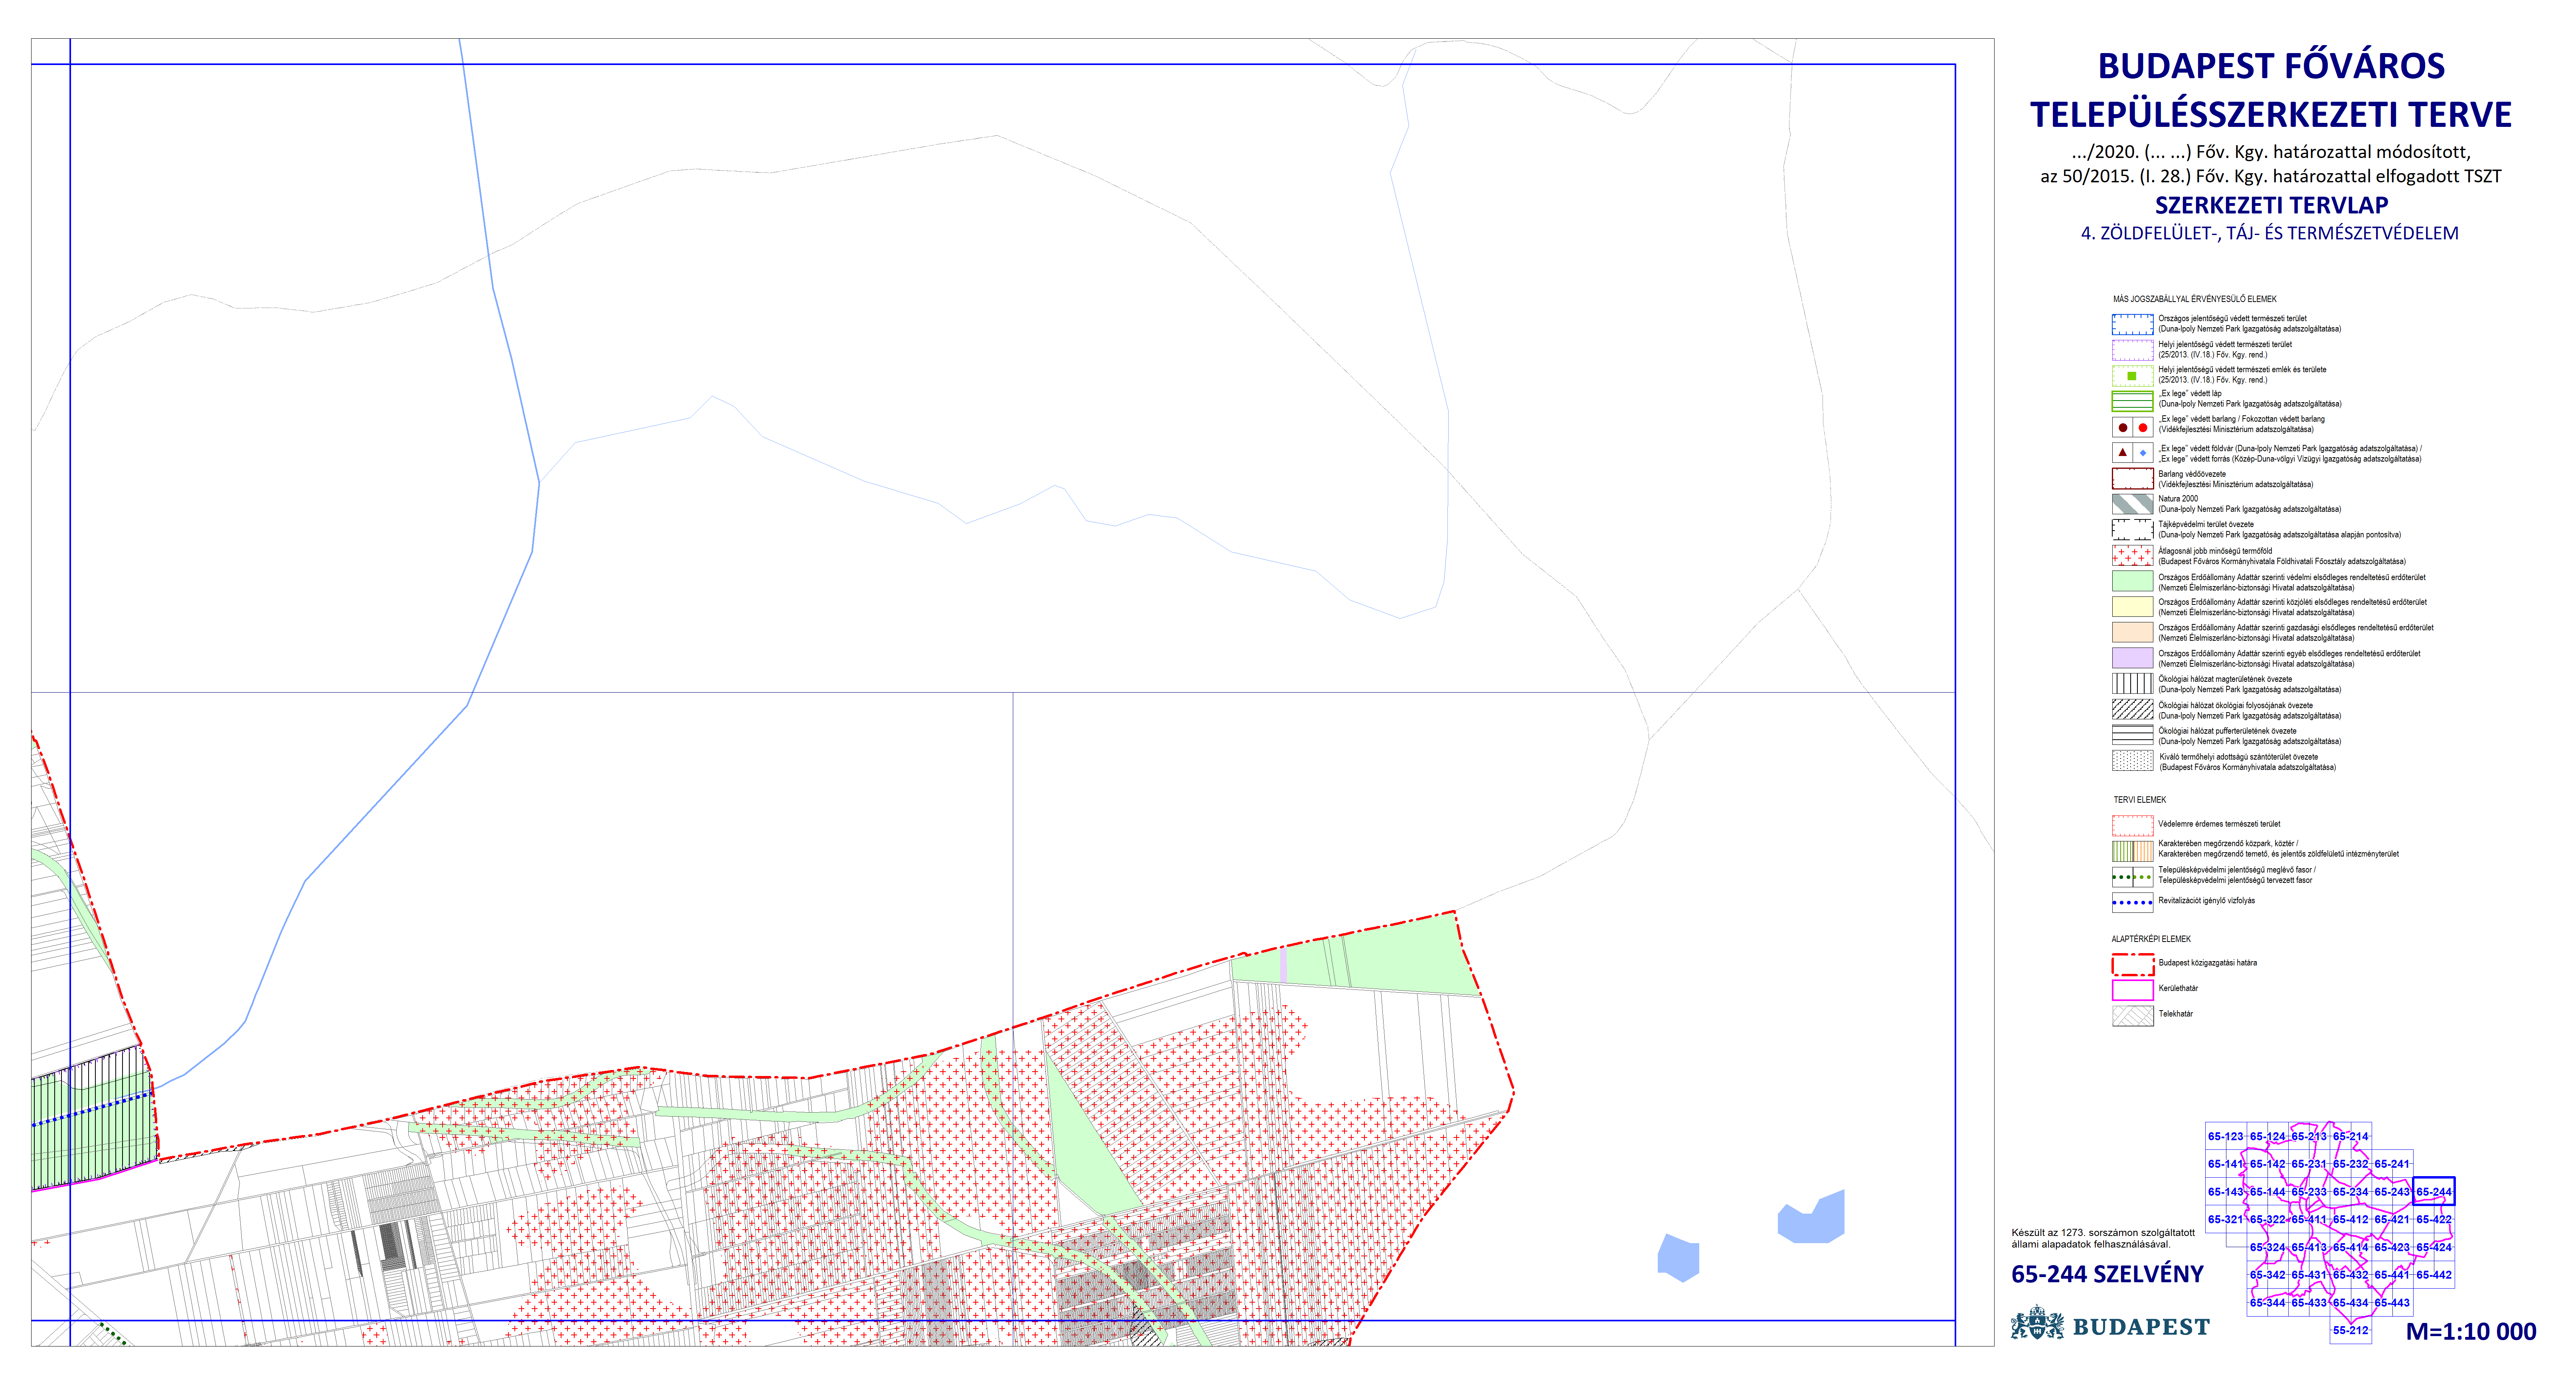Click the 'TERVI ELEMEK' legend header
Image resolution: width=2576 pixels, height=1382 pixels.
pyautogui.click(x=2140, y=800)
